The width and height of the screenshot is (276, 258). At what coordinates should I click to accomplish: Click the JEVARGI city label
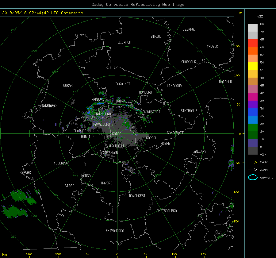point(189,29)
